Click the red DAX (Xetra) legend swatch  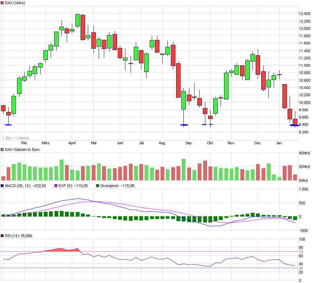pos(2,3)
